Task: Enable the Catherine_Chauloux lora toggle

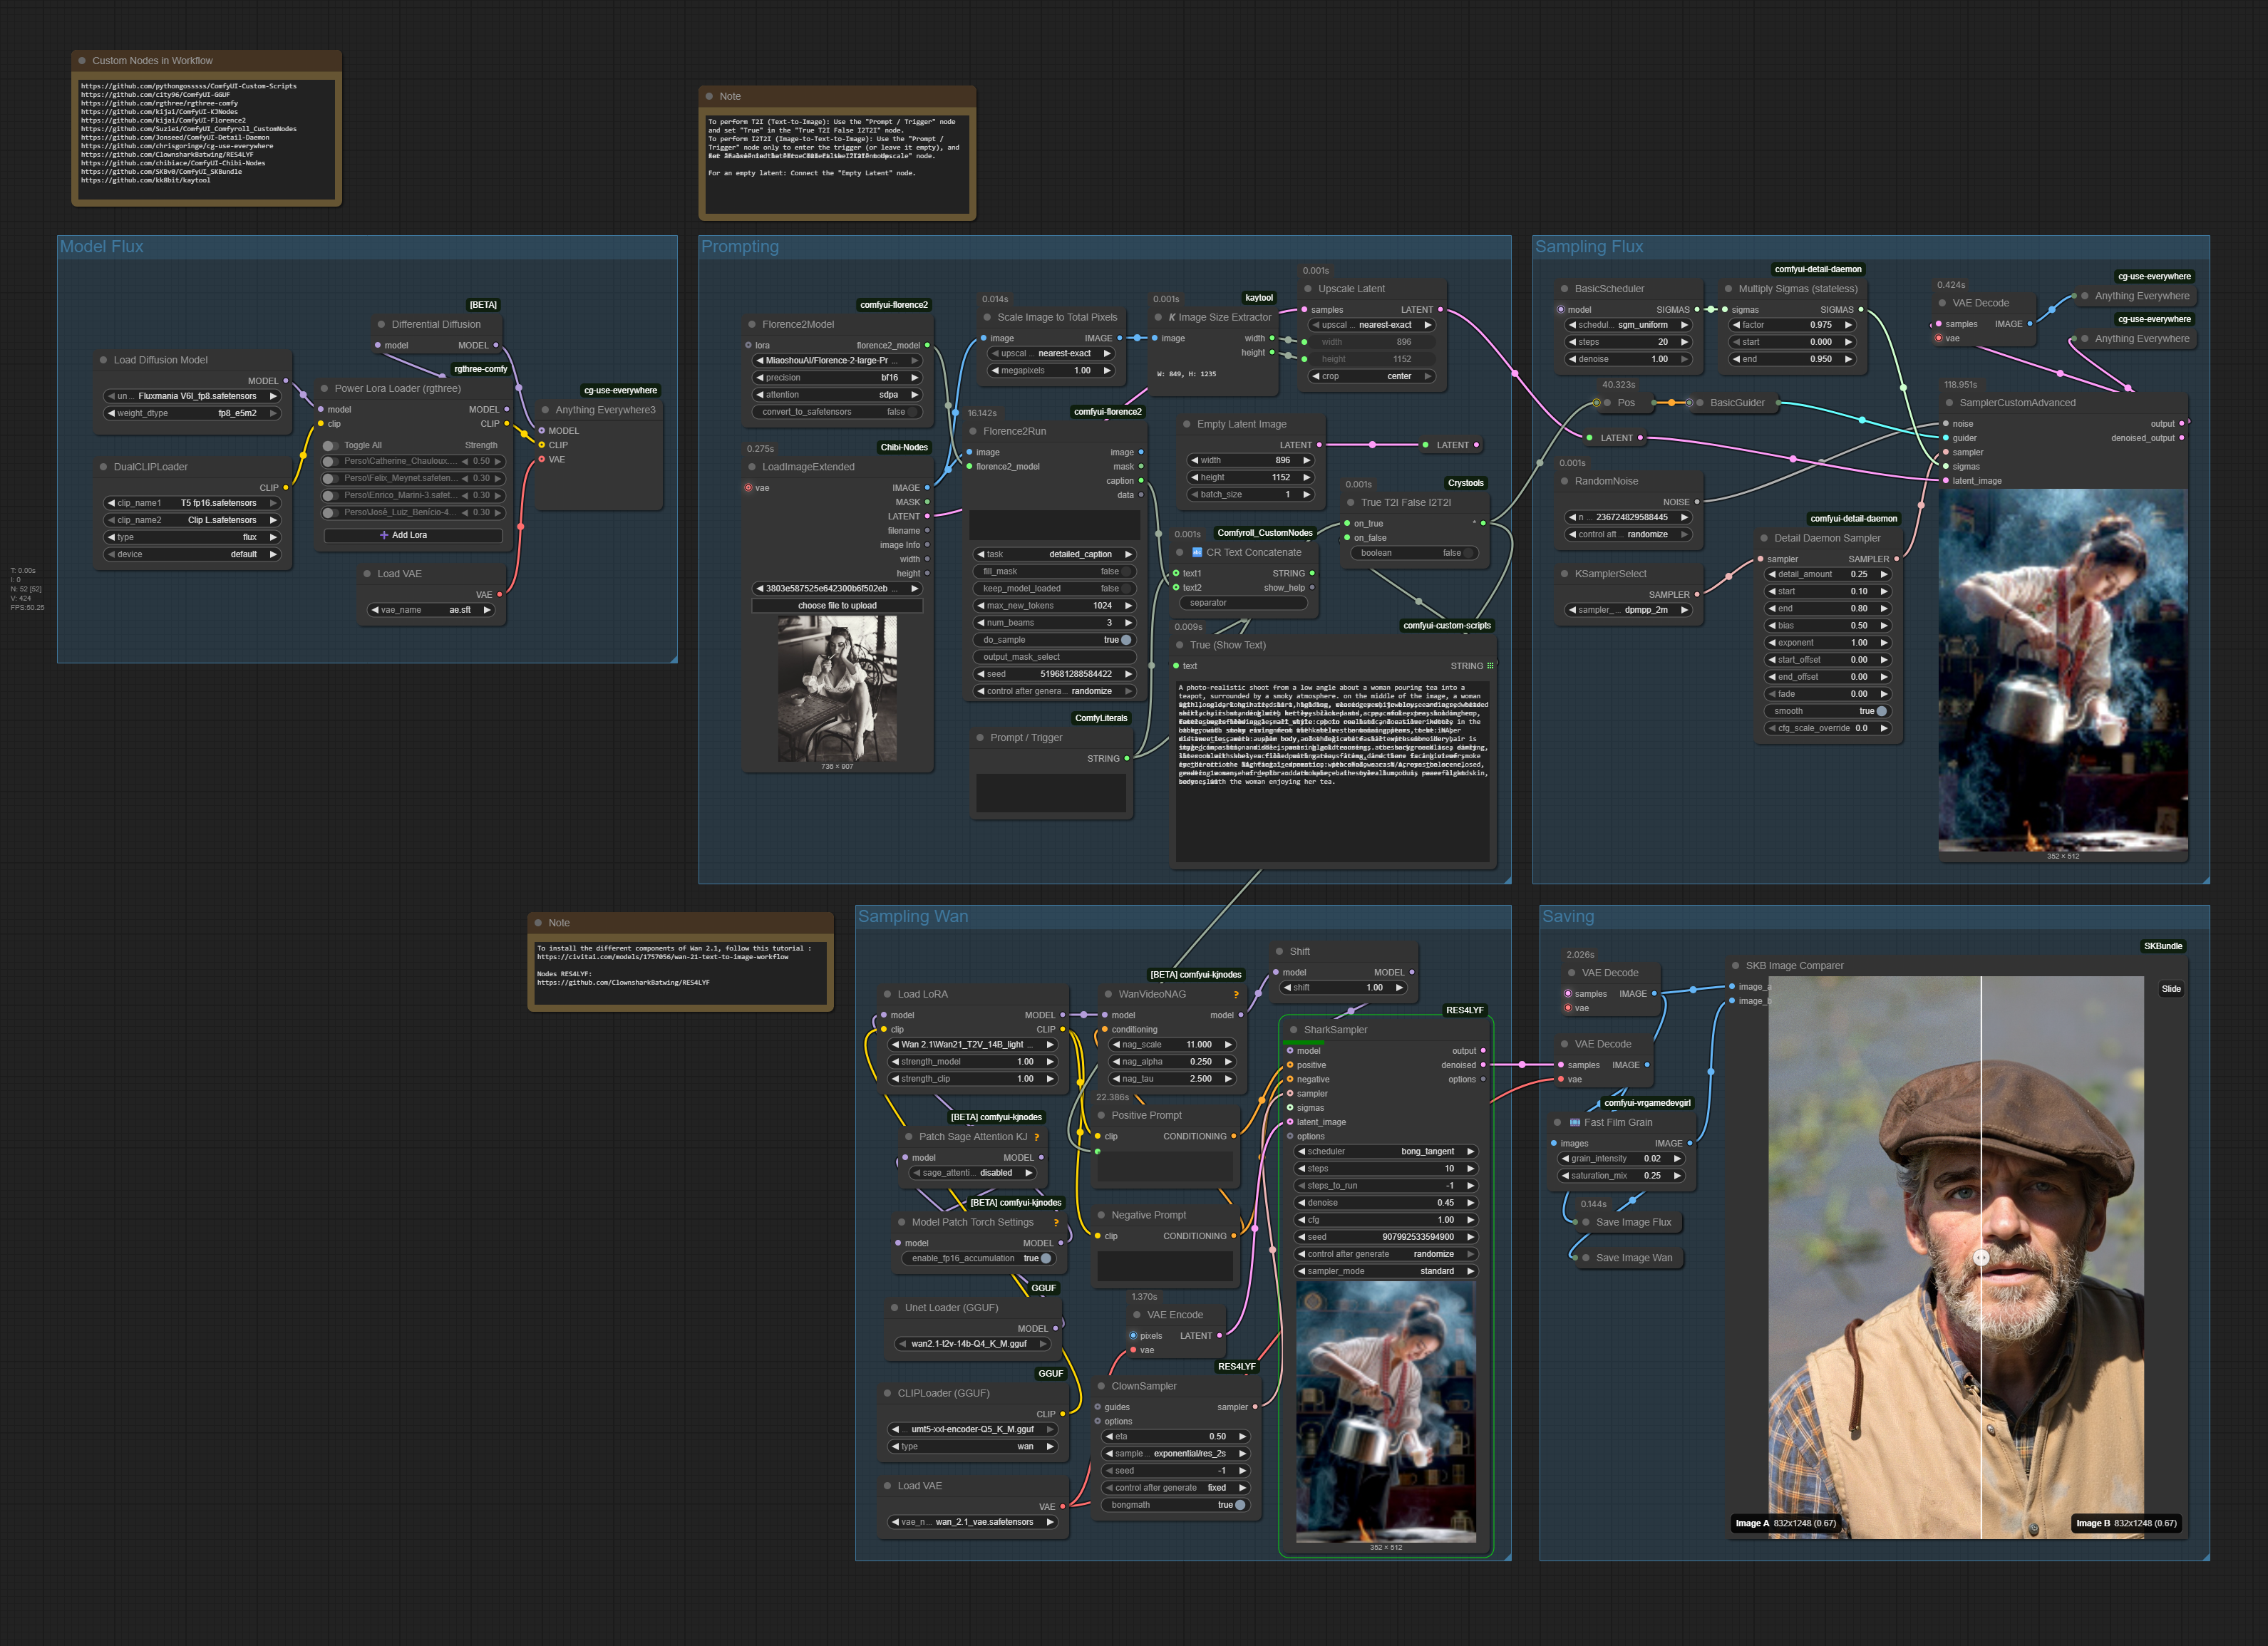Action: 330,462
